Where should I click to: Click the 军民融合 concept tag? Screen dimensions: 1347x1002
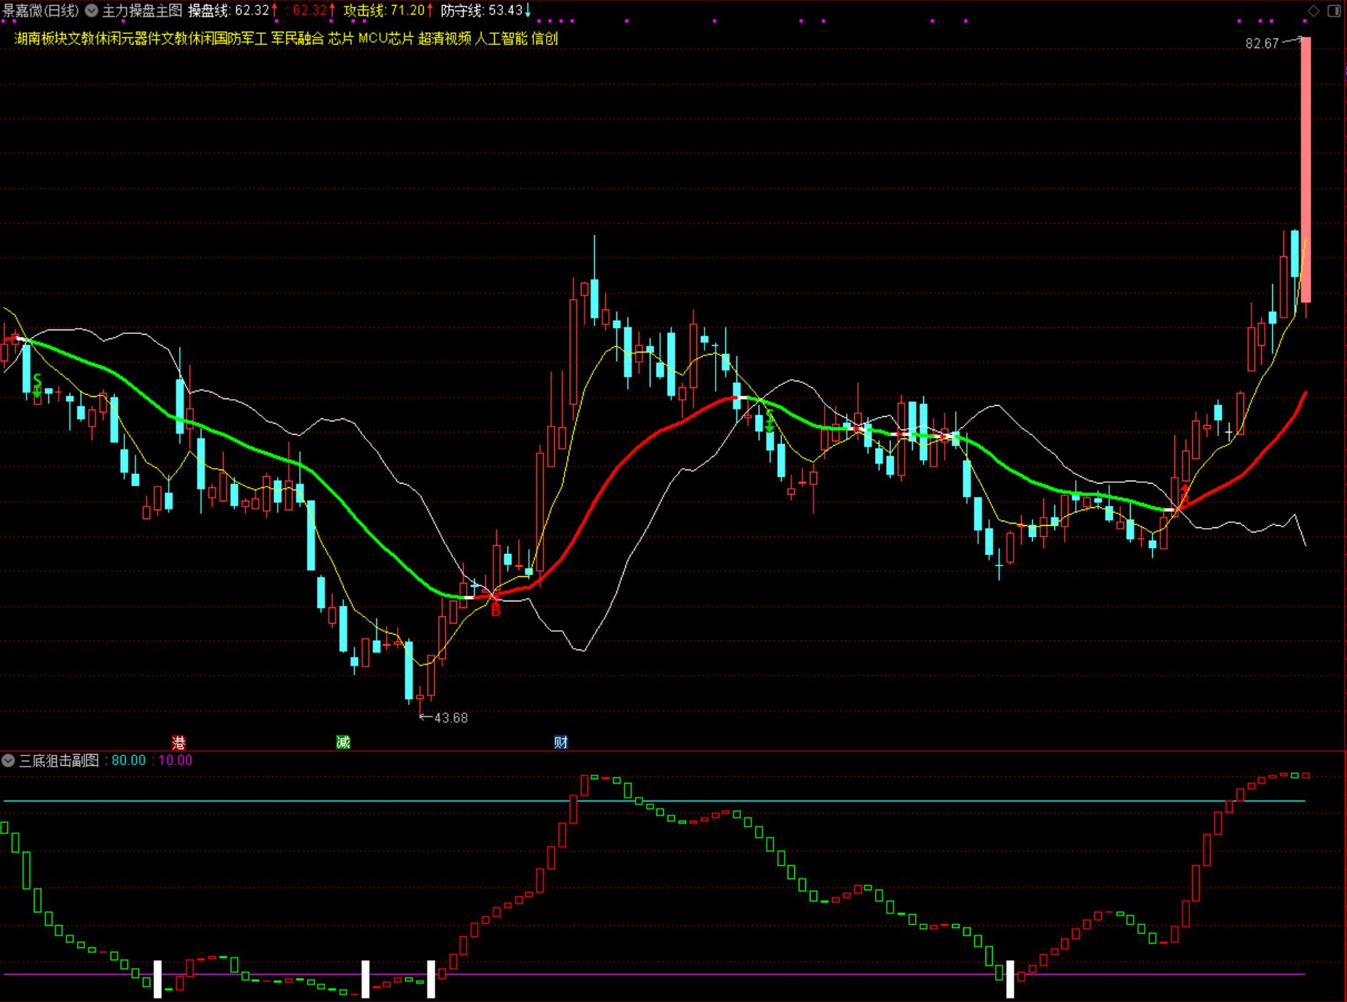pos(298,39)
